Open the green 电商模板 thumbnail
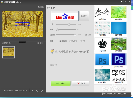 click(119, 12)
